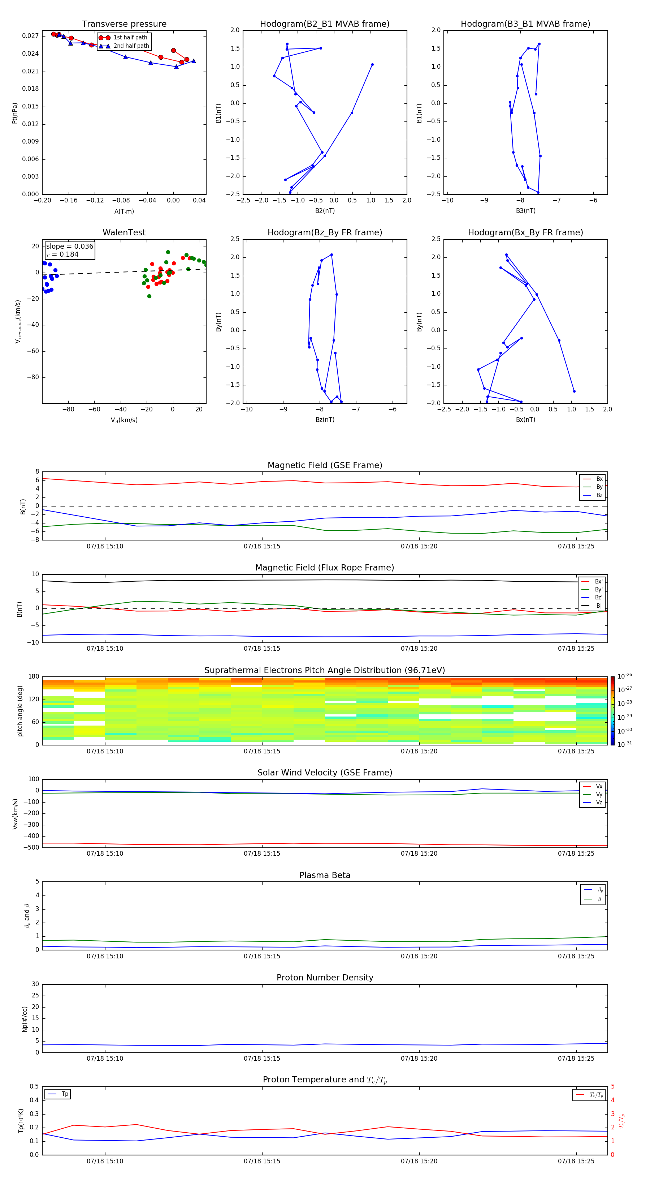Click the 'Vz' legend entry
This screenshot has height=1193, width=650.
(x=593, y=803)
